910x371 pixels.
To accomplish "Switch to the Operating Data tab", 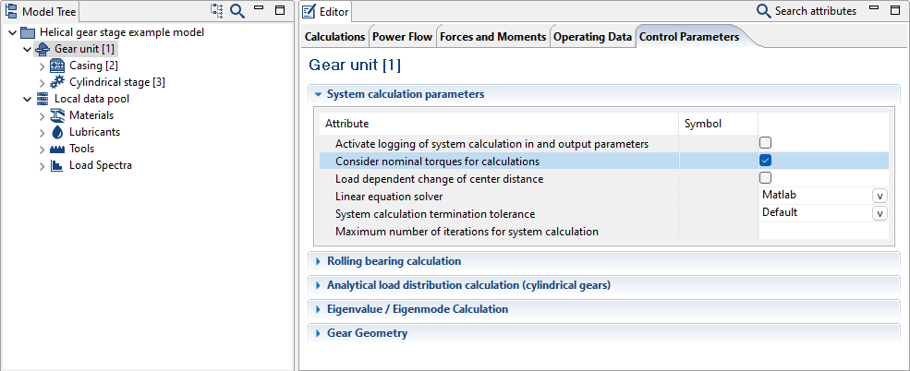I will pos(592,37).
